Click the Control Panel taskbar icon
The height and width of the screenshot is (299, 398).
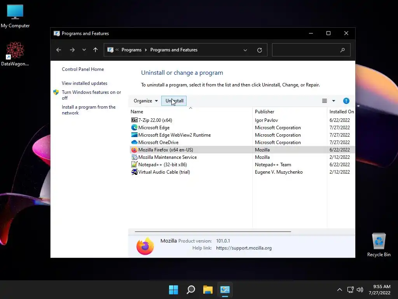tap(225, 290)
